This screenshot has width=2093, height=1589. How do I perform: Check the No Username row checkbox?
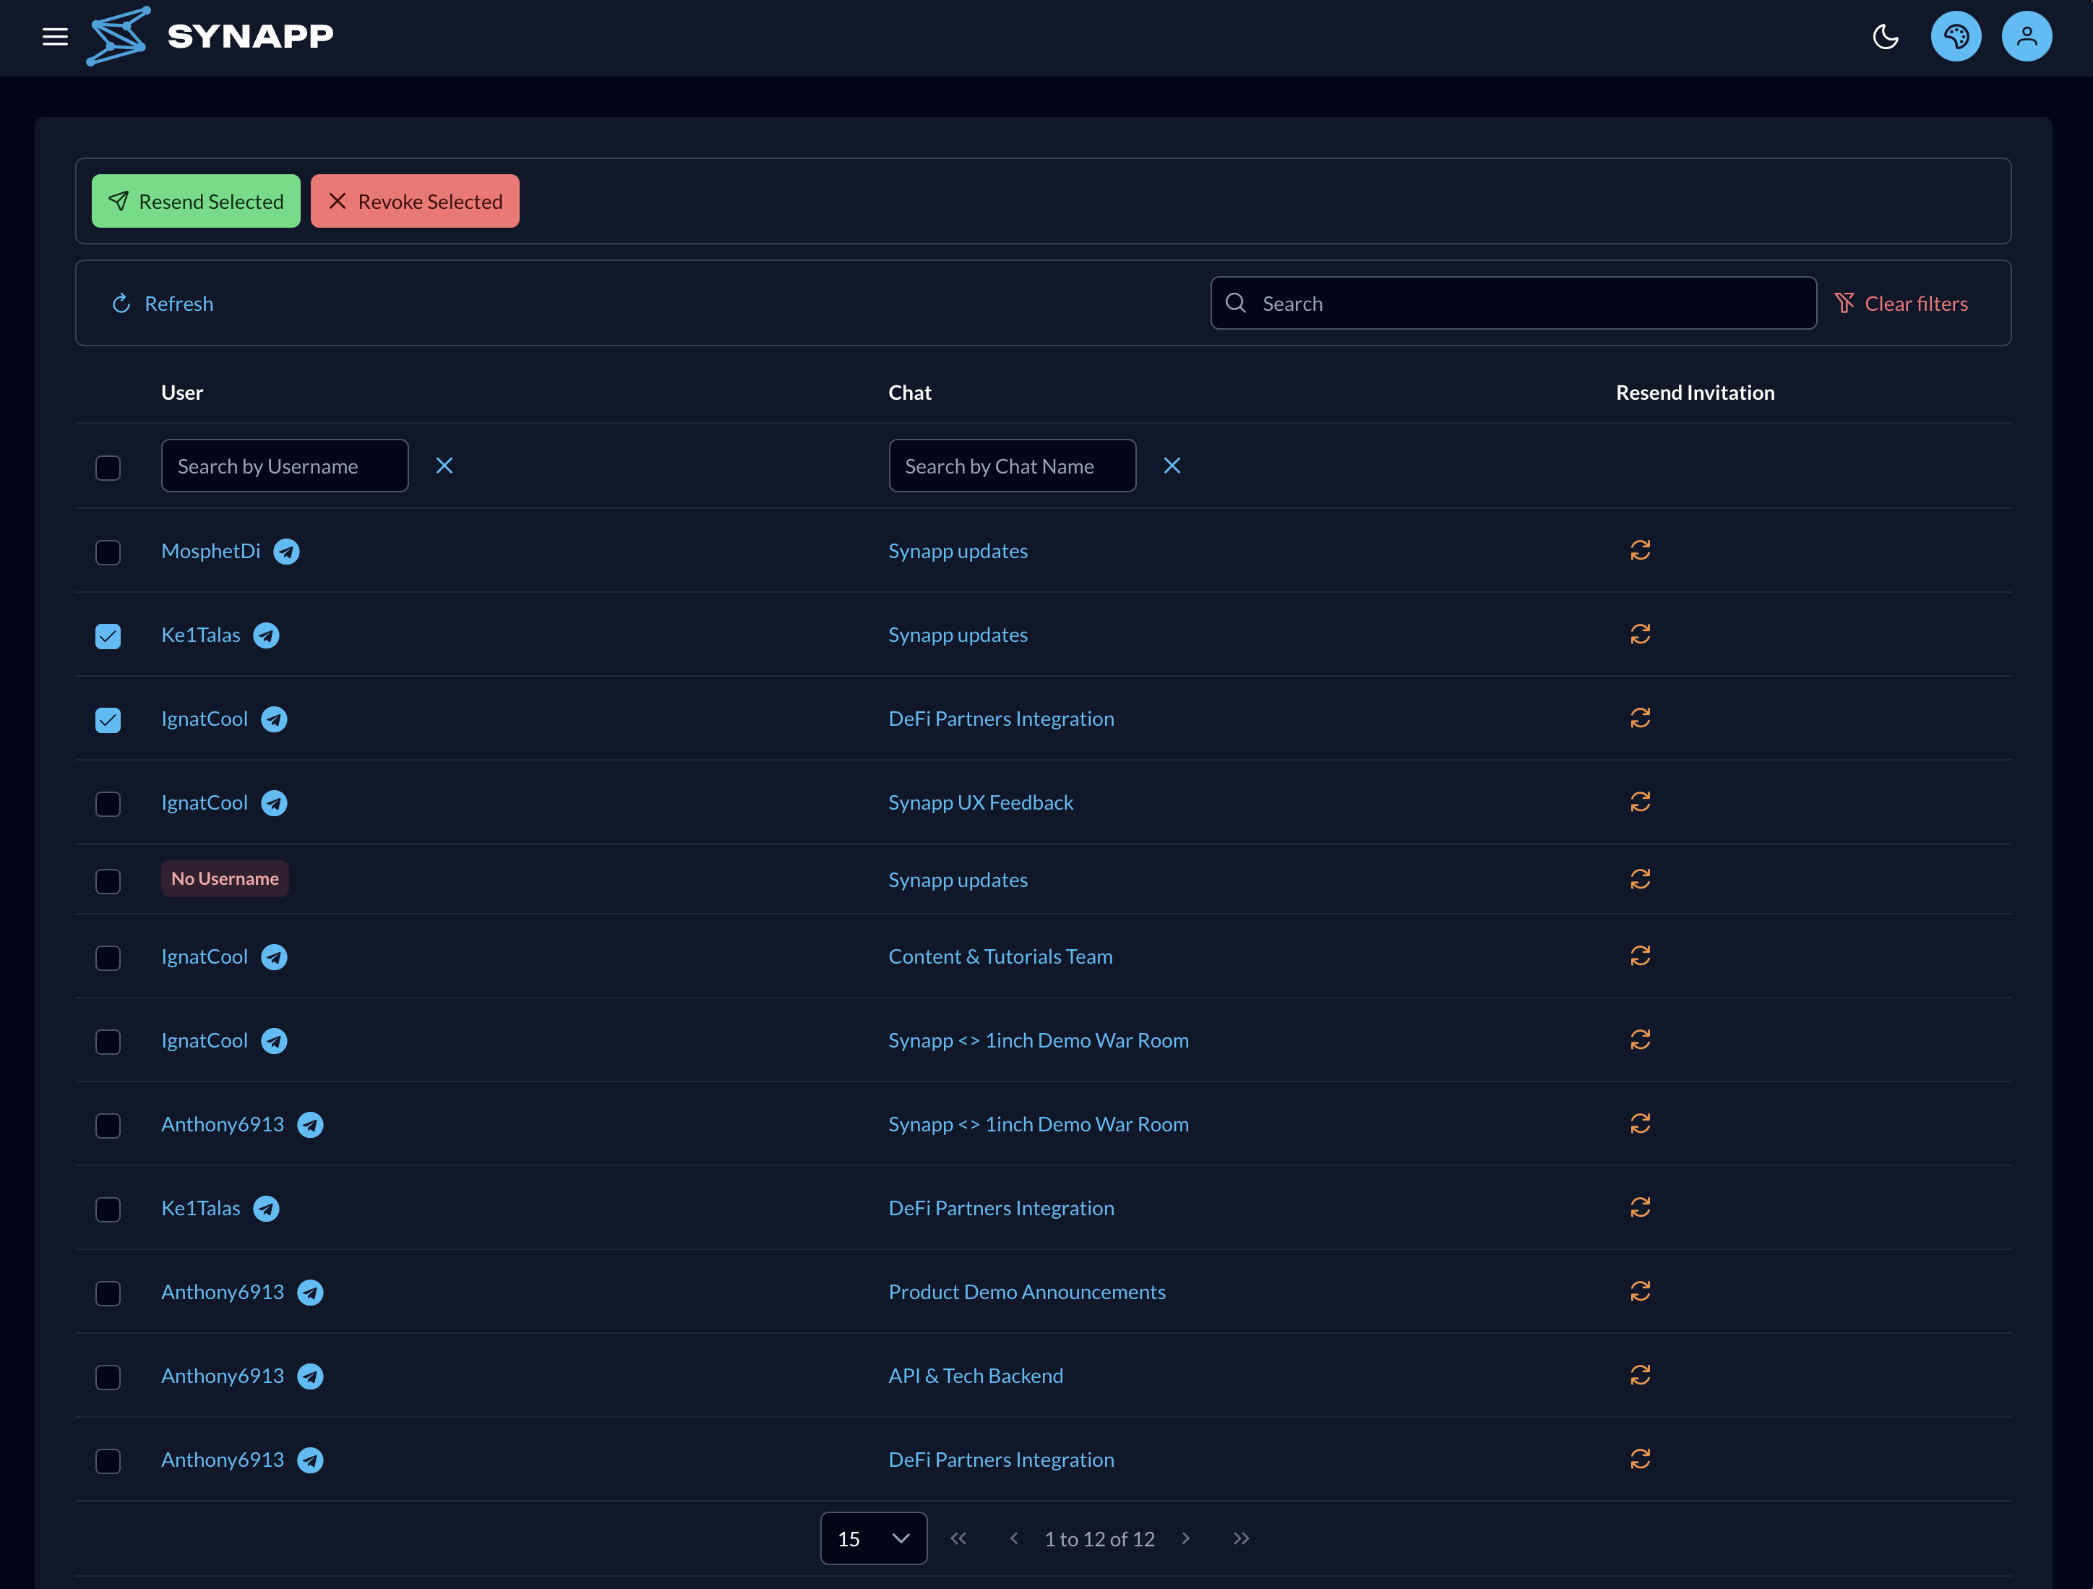pyautogui.click(x=108, y=881)
